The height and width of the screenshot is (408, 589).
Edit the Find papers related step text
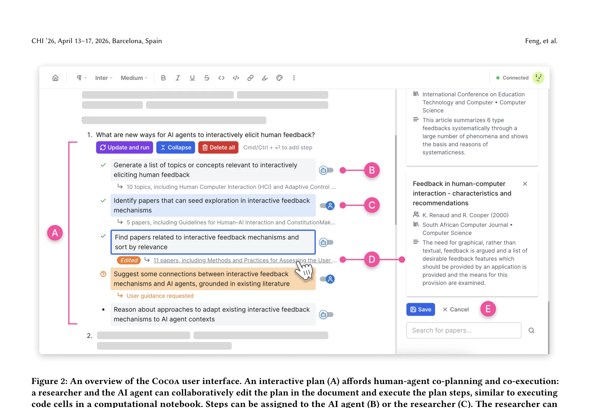(213, 242)
